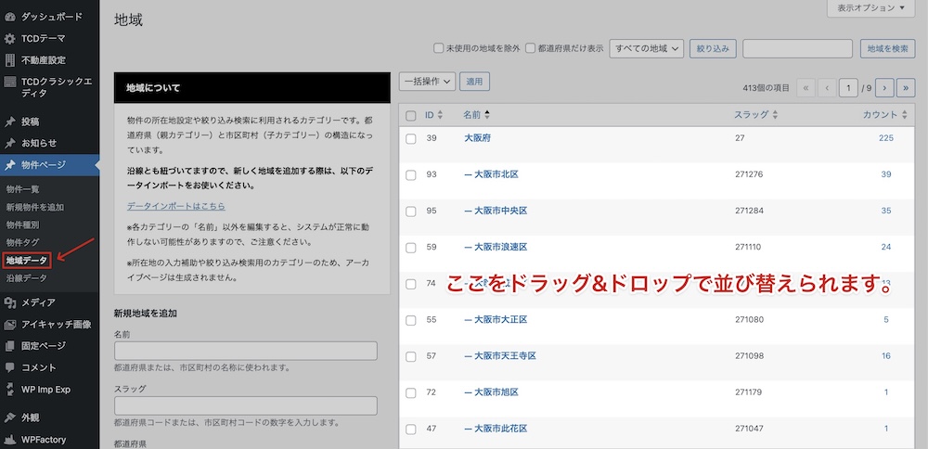This screenshot has width=928, height=449.
Task: Click the WPFactory sidebar icon
Action: click(9, 440)
